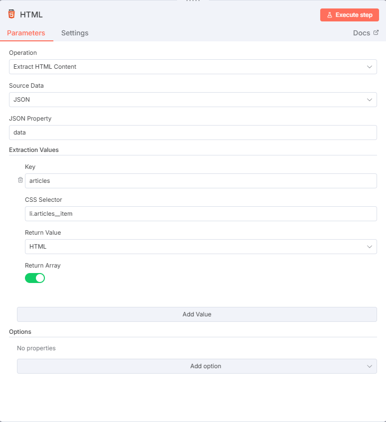Click the Extraction Values section heading
Image resolution: width=386 pixels, height=422 pixels.
pos(33,150)
